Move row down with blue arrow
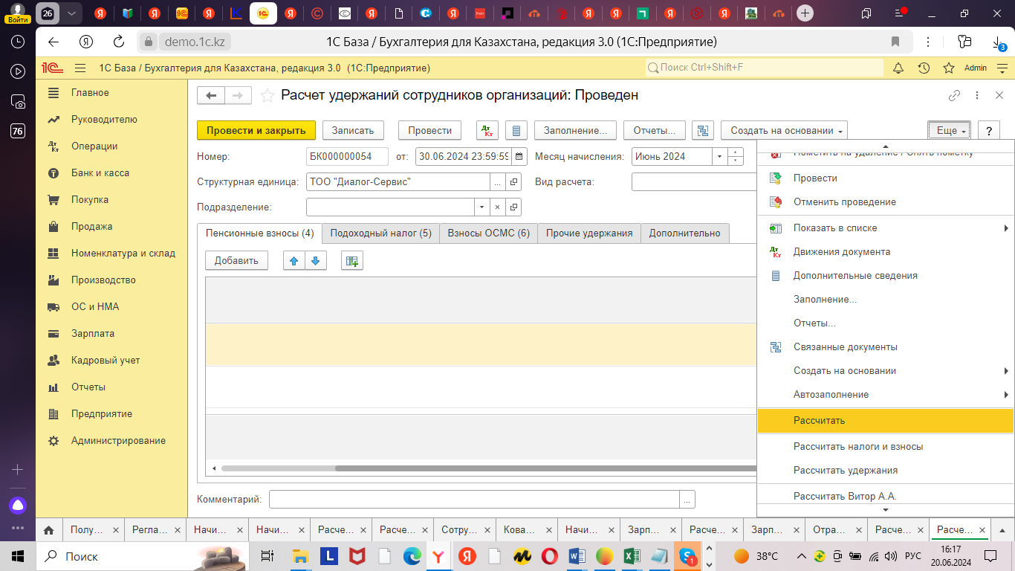 (316, 261)
